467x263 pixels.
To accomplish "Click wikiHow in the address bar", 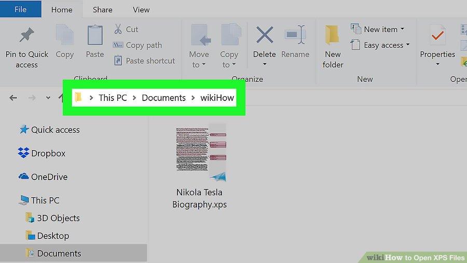I will coord(217,97).
